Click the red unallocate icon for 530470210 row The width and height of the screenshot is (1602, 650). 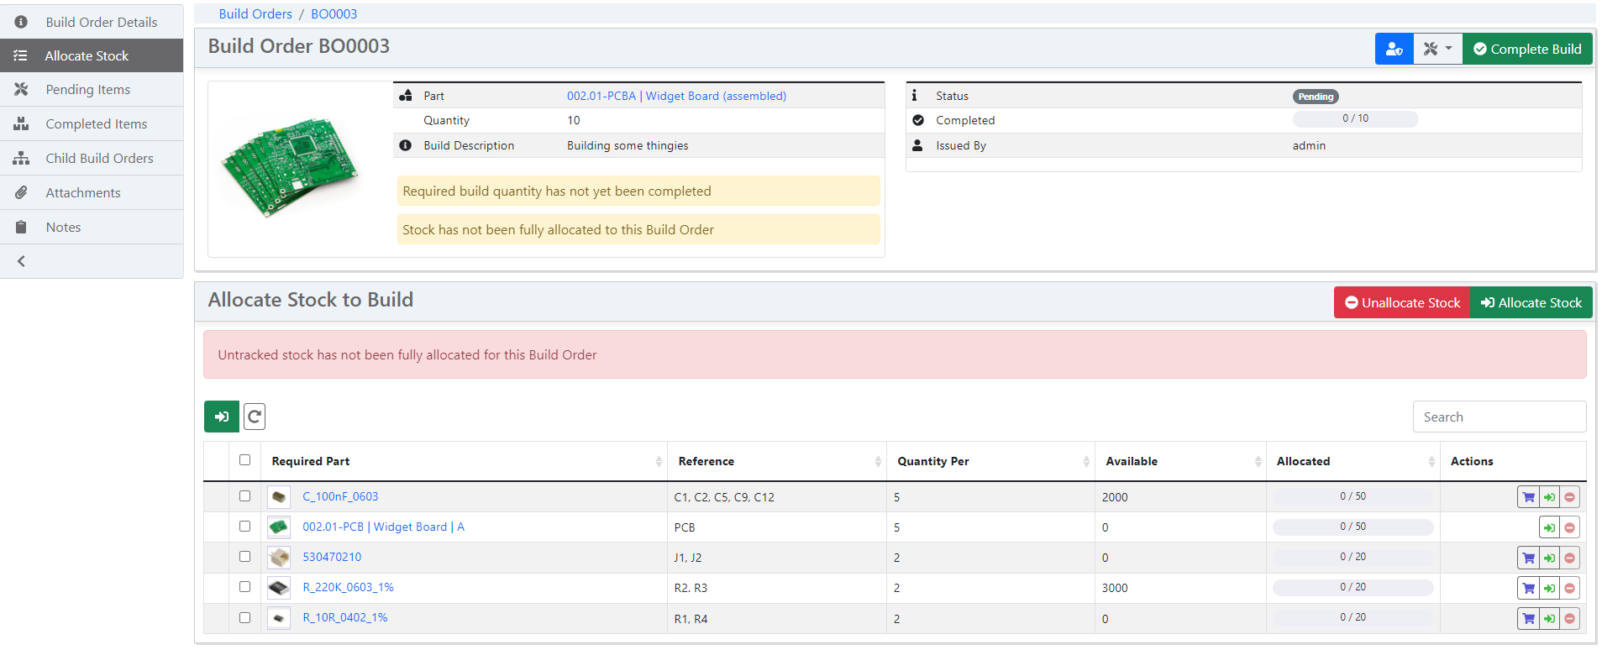pos(1569,558)
